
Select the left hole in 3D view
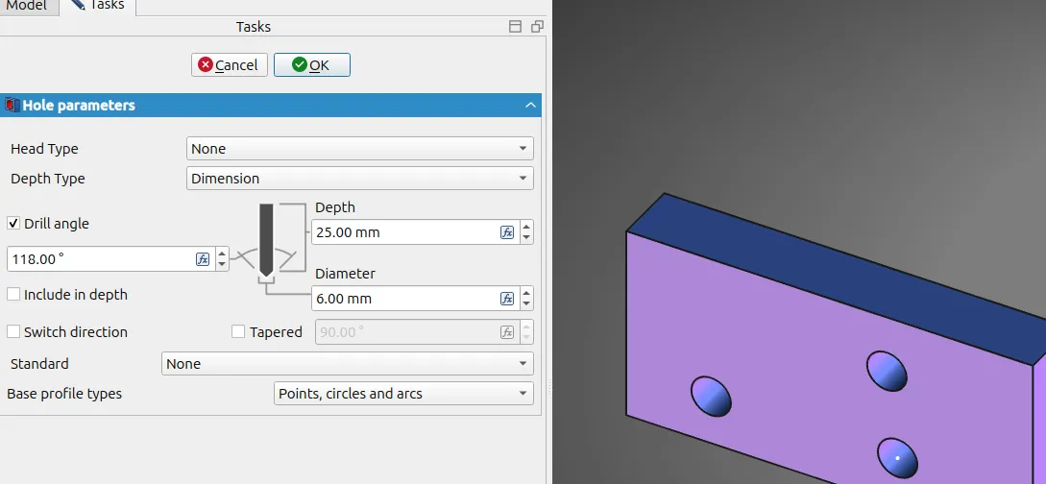(711, 397)
